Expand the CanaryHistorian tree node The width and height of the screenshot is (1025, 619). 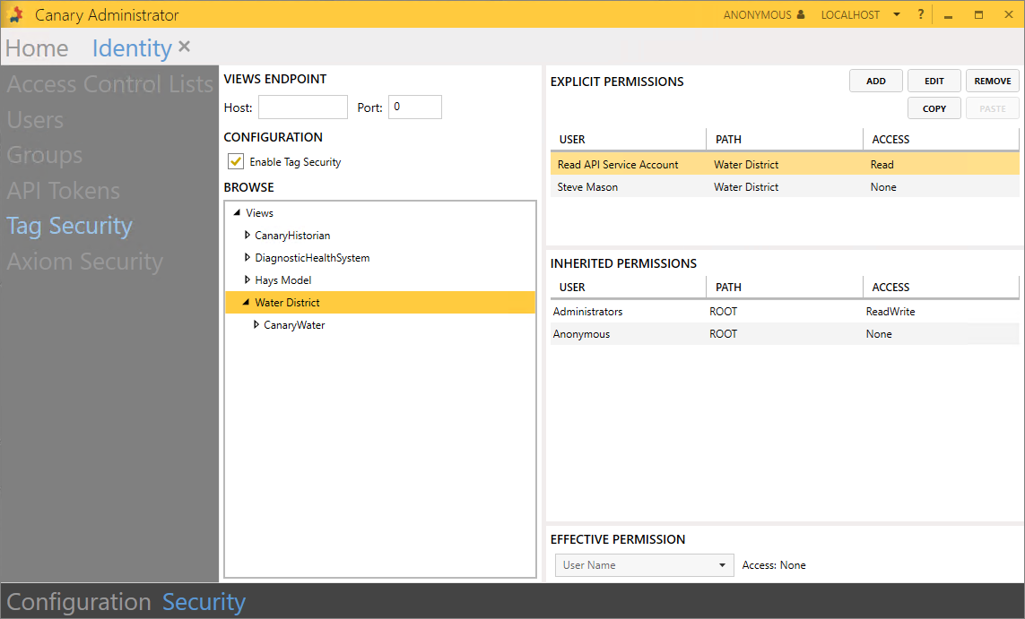pos(248,235)
